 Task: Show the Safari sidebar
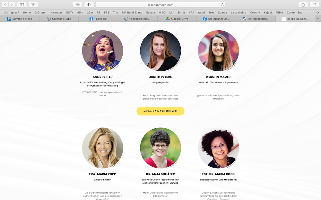[22, 5]
